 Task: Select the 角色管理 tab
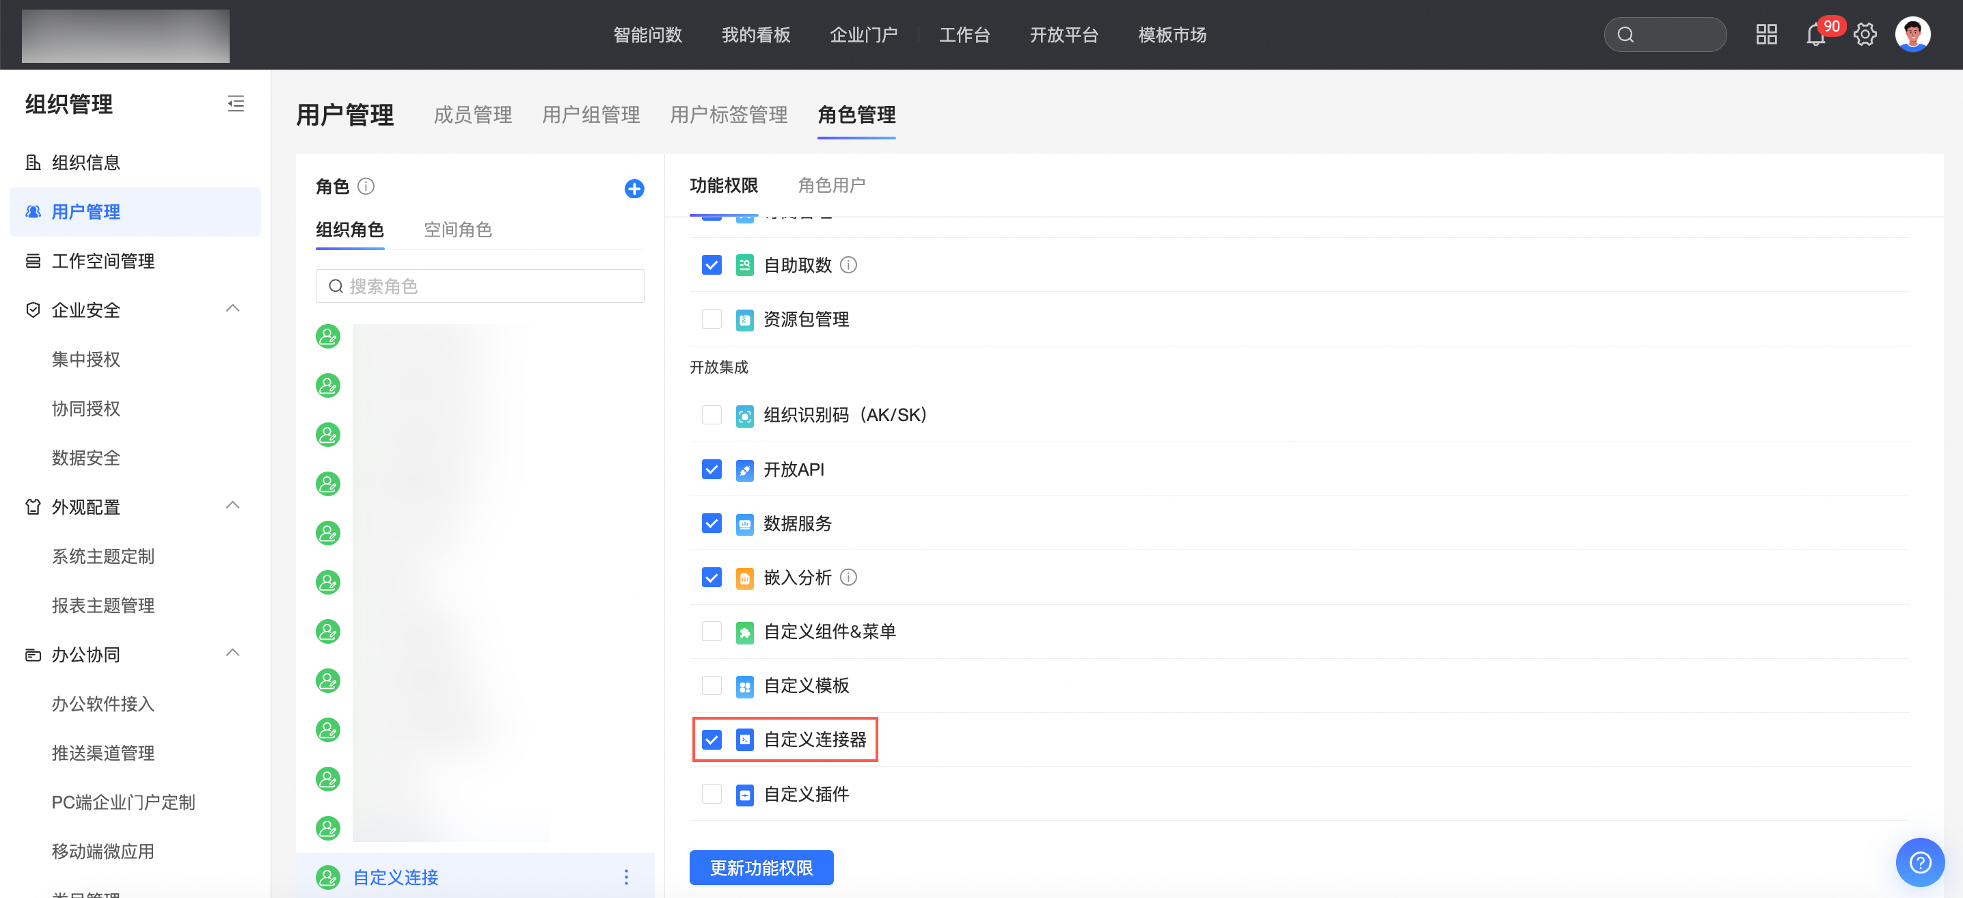[x=856, y=115]
